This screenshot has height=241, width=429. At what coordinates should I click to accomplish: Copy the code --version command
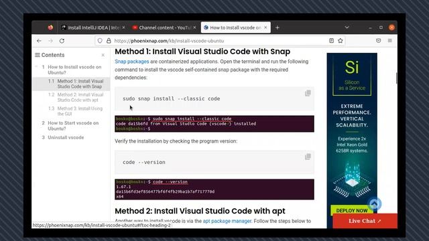pos(308,157)
